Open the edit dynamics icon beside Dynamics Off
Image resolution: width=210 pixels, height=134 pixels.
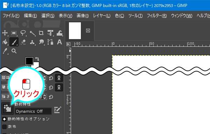58,110
